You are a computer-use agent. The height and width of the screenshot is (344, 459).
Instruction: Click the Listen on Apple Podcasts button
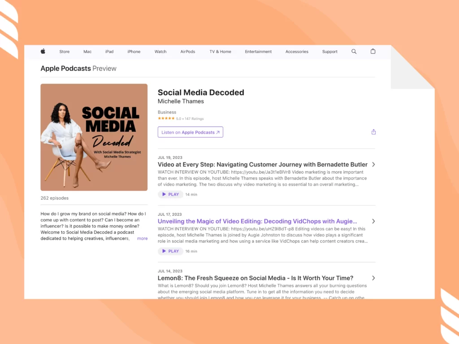click(190, 132)
